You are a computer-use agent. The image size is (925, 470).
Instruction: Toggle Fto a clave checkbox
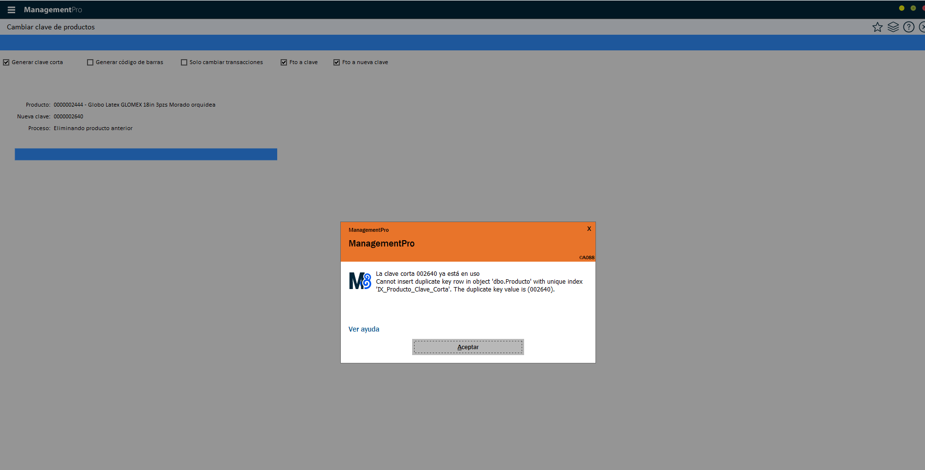(284, 62)
